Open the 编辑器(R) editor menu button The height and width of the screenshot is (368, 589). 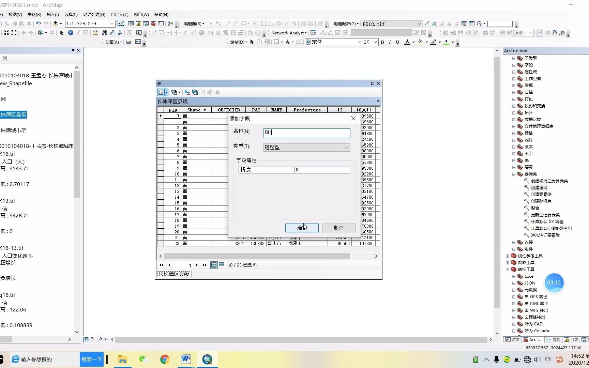pos(194,24)
